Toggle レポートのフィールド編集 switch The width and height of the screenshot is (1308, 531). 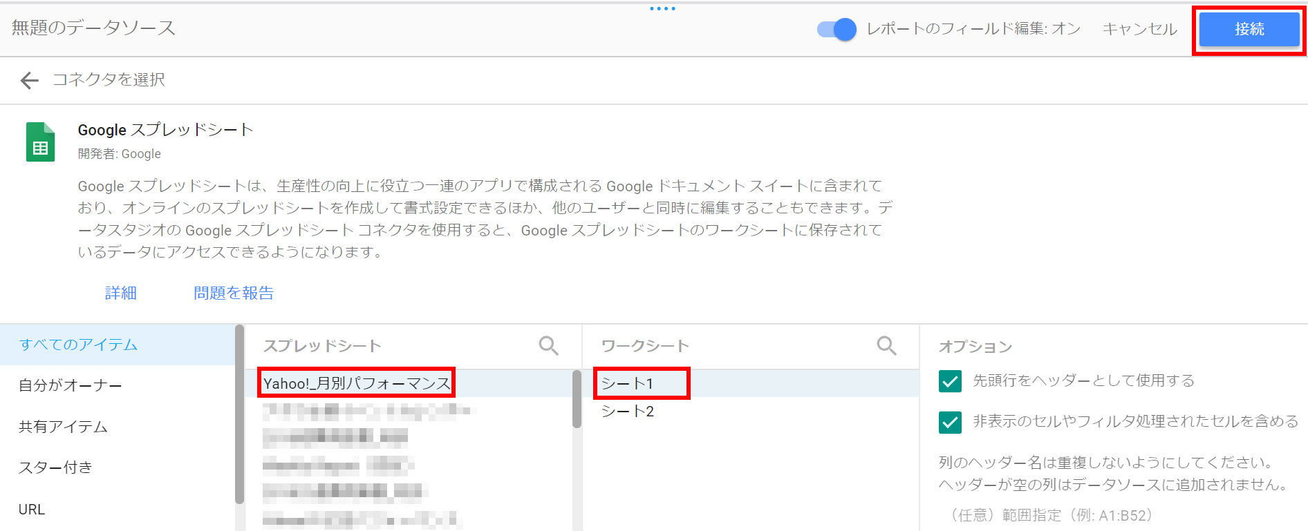click(x=837, y=29)
